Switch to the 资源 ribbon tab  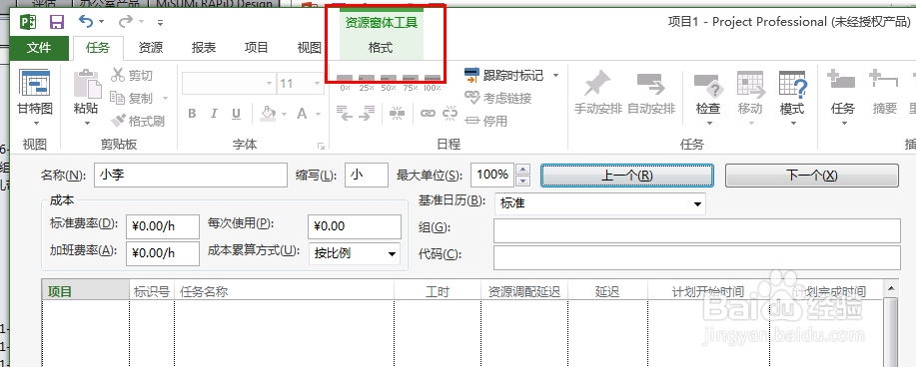click(151, 48)
